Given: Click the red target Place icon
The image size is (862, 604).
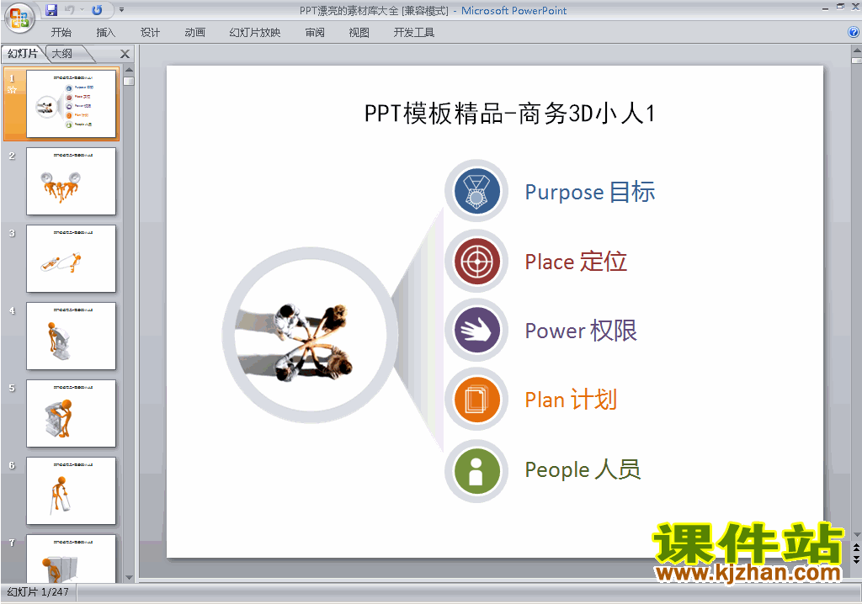Looking at the screenshot, I should tap(477, 262).
